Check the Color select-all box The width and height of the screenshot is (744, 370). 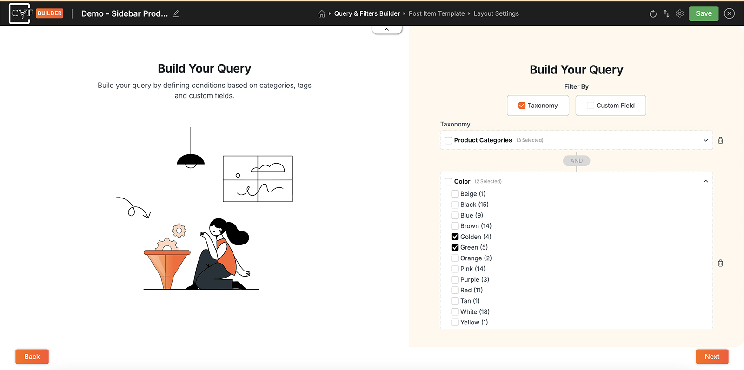tap(448, 182)
